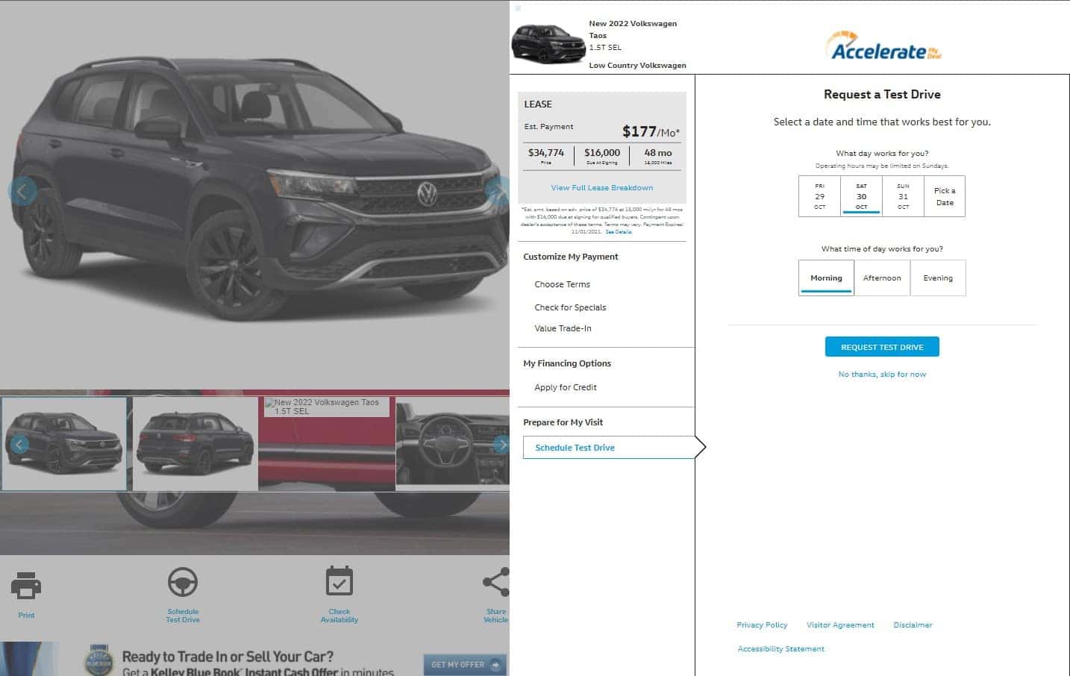Advance to next main vehicle photo
This screenshot has width=1070, height=676.
pos(498,190)
